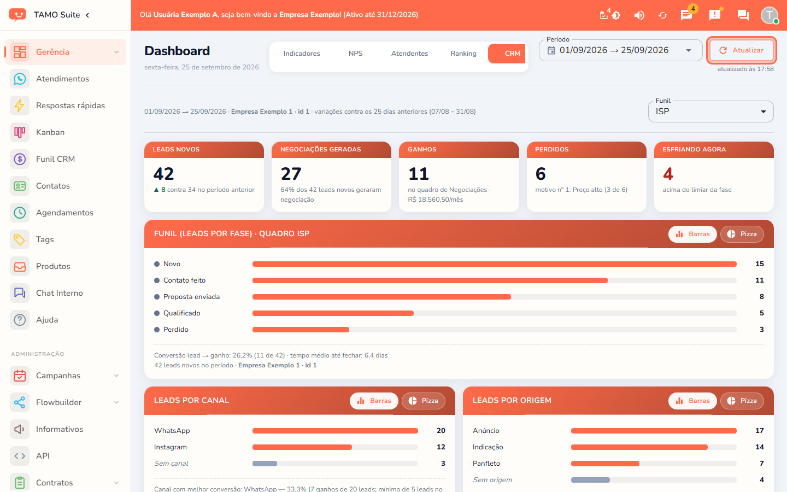Viewport: 787px width, 492px height.
Task: Click the sync refresh icon in header
Action: coord(663,15)
